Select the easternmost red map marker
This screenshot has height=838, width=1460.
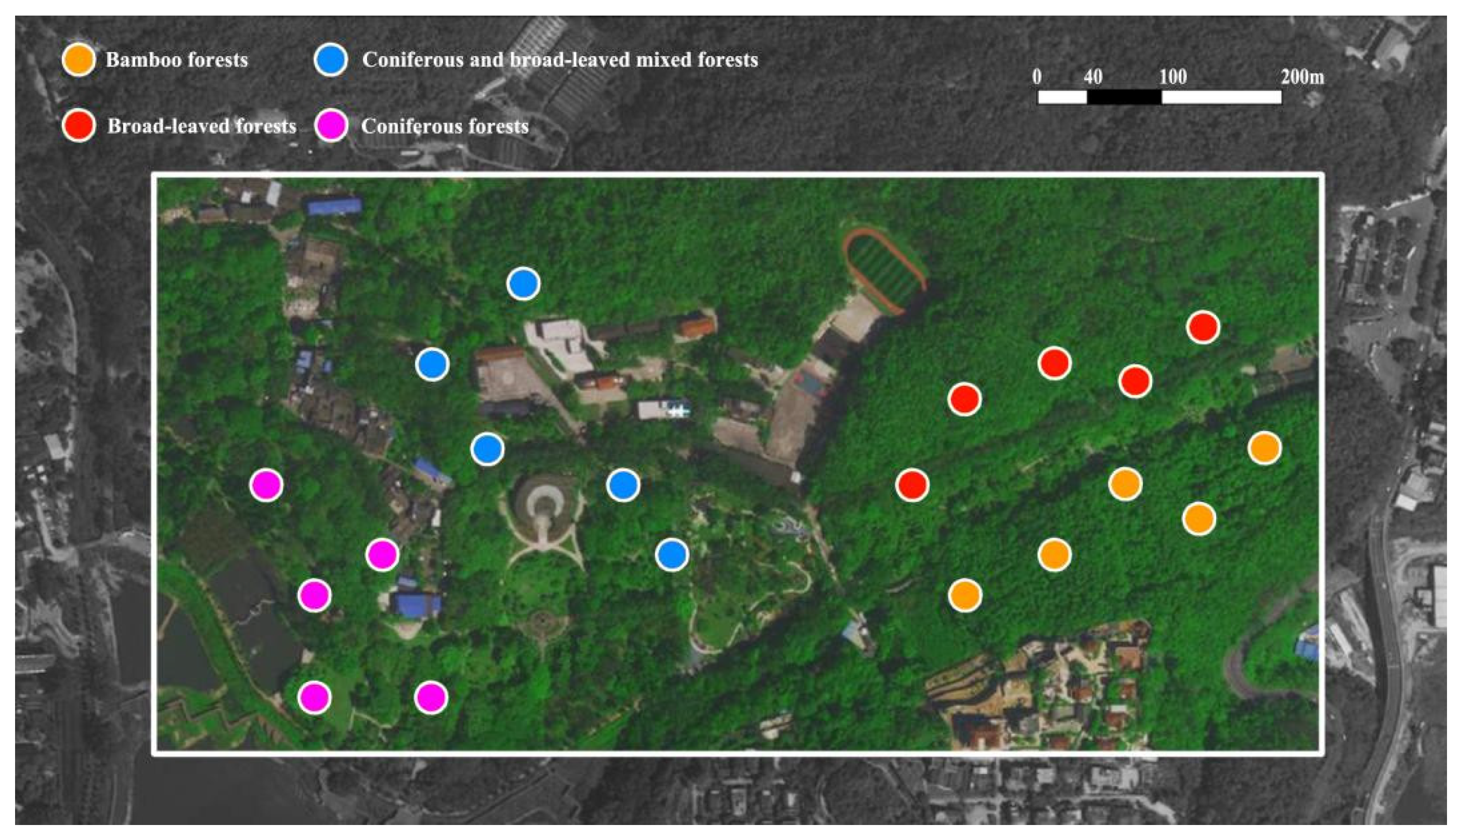(x=1203, y=328)
